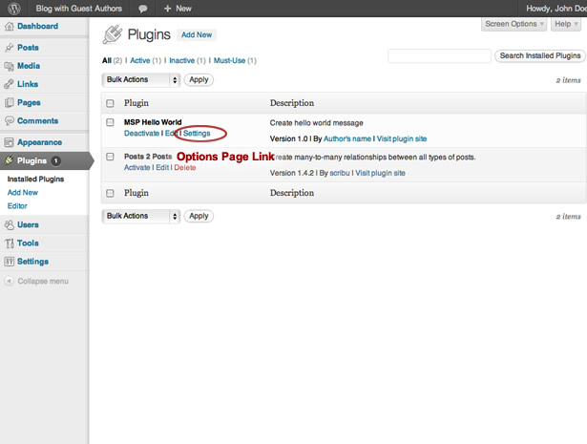Click the Links chain icon
Viewport: 587px width, 444px height.
(x=9, y=84)
